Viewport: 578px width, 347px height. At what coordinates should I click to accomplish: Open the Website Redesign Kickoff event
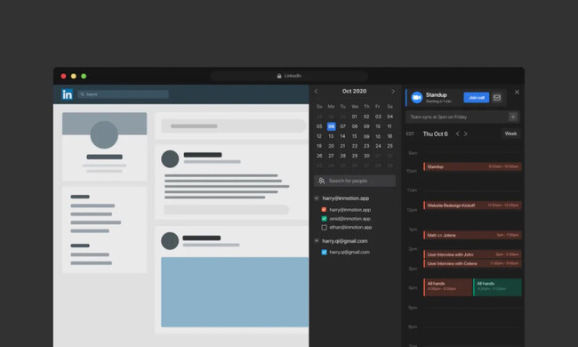(472, 206)
